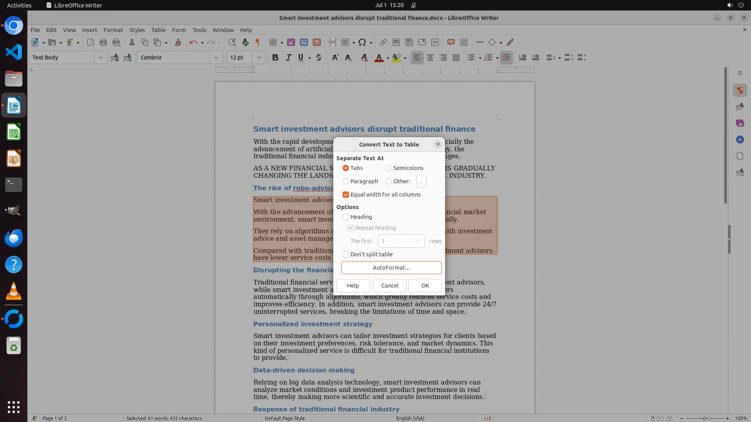Click the AutoFormat... button
This screenshot has height=422, width=751.
point(391,268)
